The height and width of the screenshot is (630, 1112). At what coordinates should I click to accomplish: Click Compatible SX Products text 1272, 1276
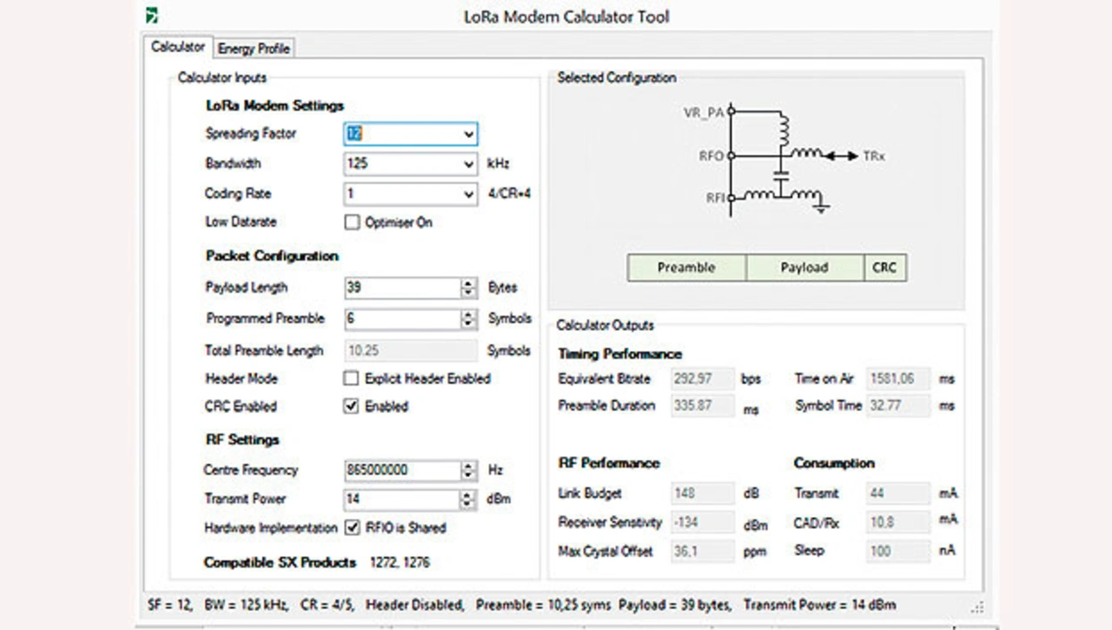400,563
